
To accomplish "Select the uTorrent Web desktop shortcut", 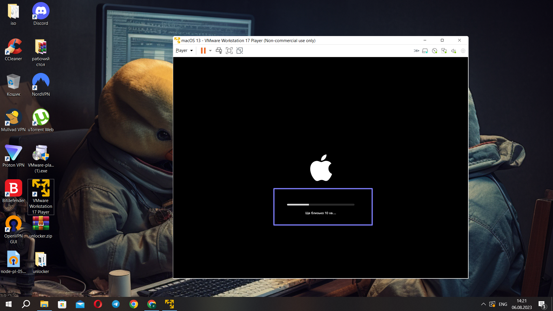I will tap(41, 121).
